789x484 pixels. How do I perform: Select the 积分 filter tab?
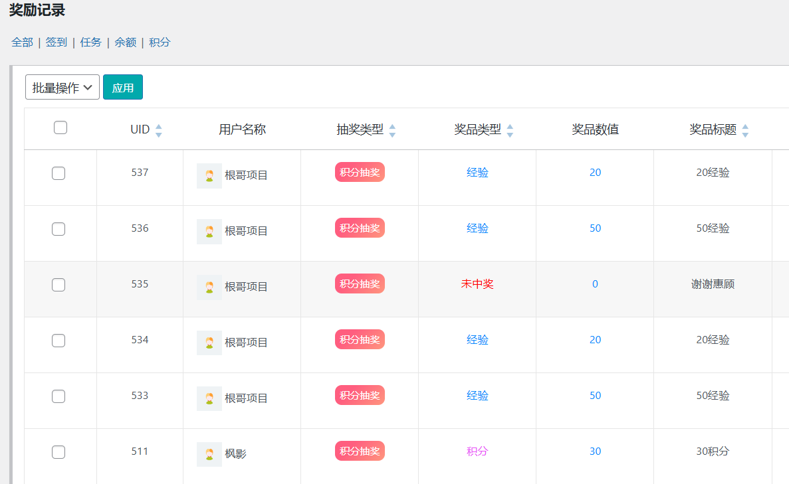tap(160, 42)
